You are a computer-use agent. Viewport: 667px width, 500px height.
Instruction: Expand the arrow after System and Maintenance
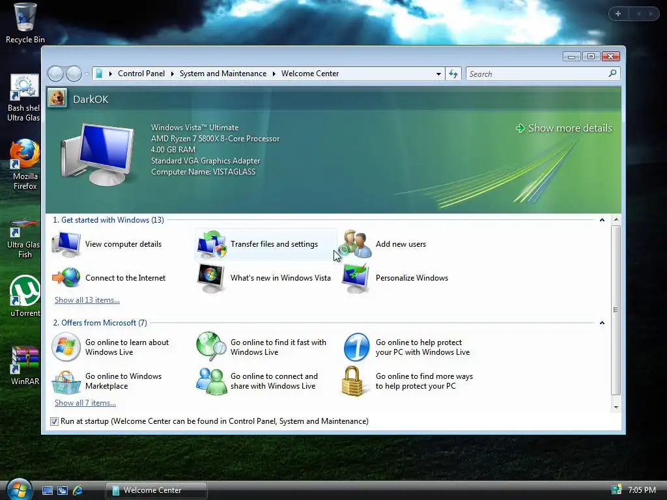(274, 74)
